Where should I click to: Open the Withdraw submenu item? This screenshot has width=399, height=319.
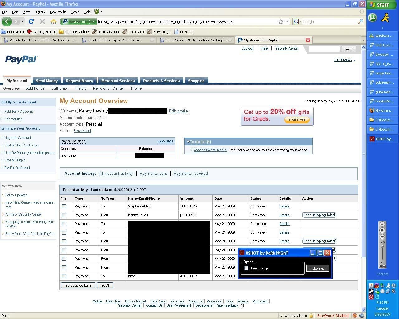point(60,88)
